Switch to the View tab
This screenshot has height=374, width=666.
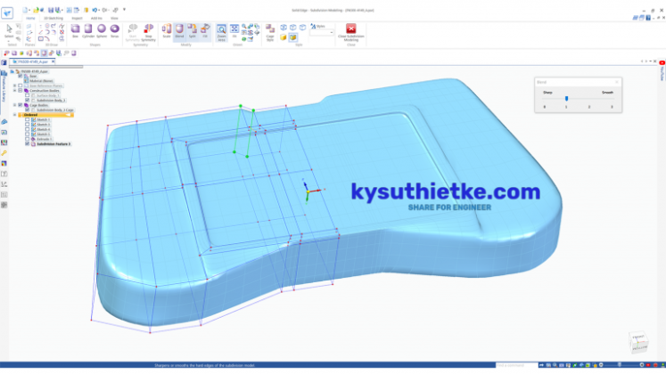115,18
